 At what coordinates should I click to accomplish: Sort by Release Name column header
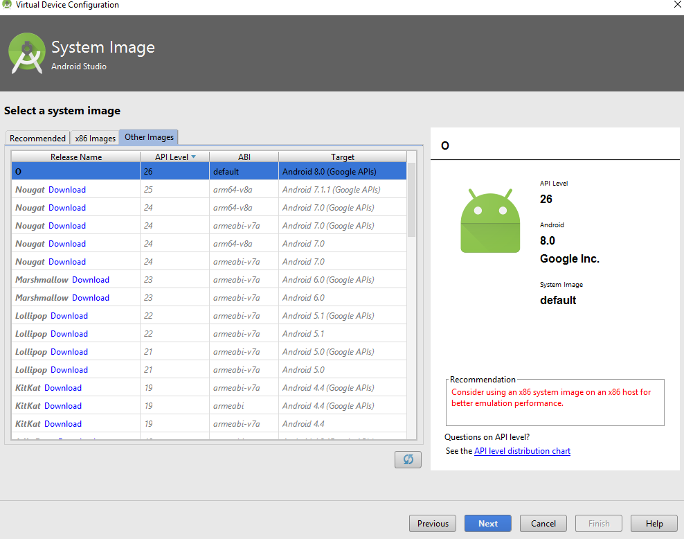click(x=76, y=157)
